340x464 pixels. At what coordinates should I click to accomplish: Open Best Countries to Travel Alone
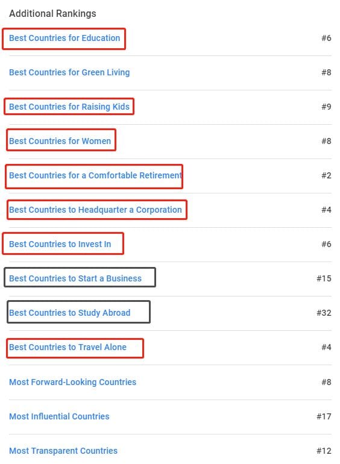tap(68, 347)
